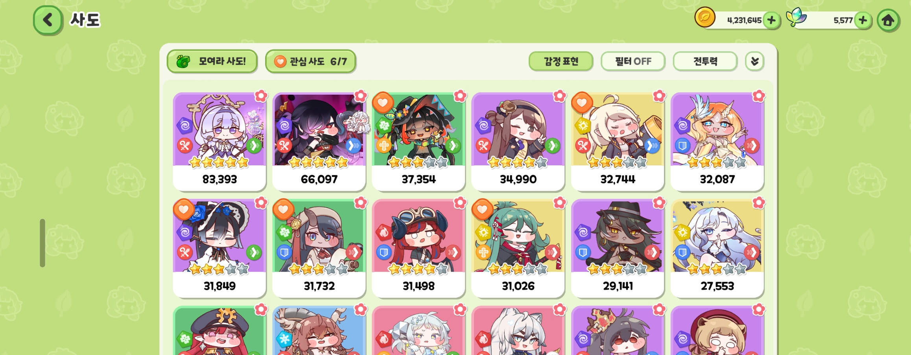
Task: Select the character card with 66,097
Action: click(319, 142)
